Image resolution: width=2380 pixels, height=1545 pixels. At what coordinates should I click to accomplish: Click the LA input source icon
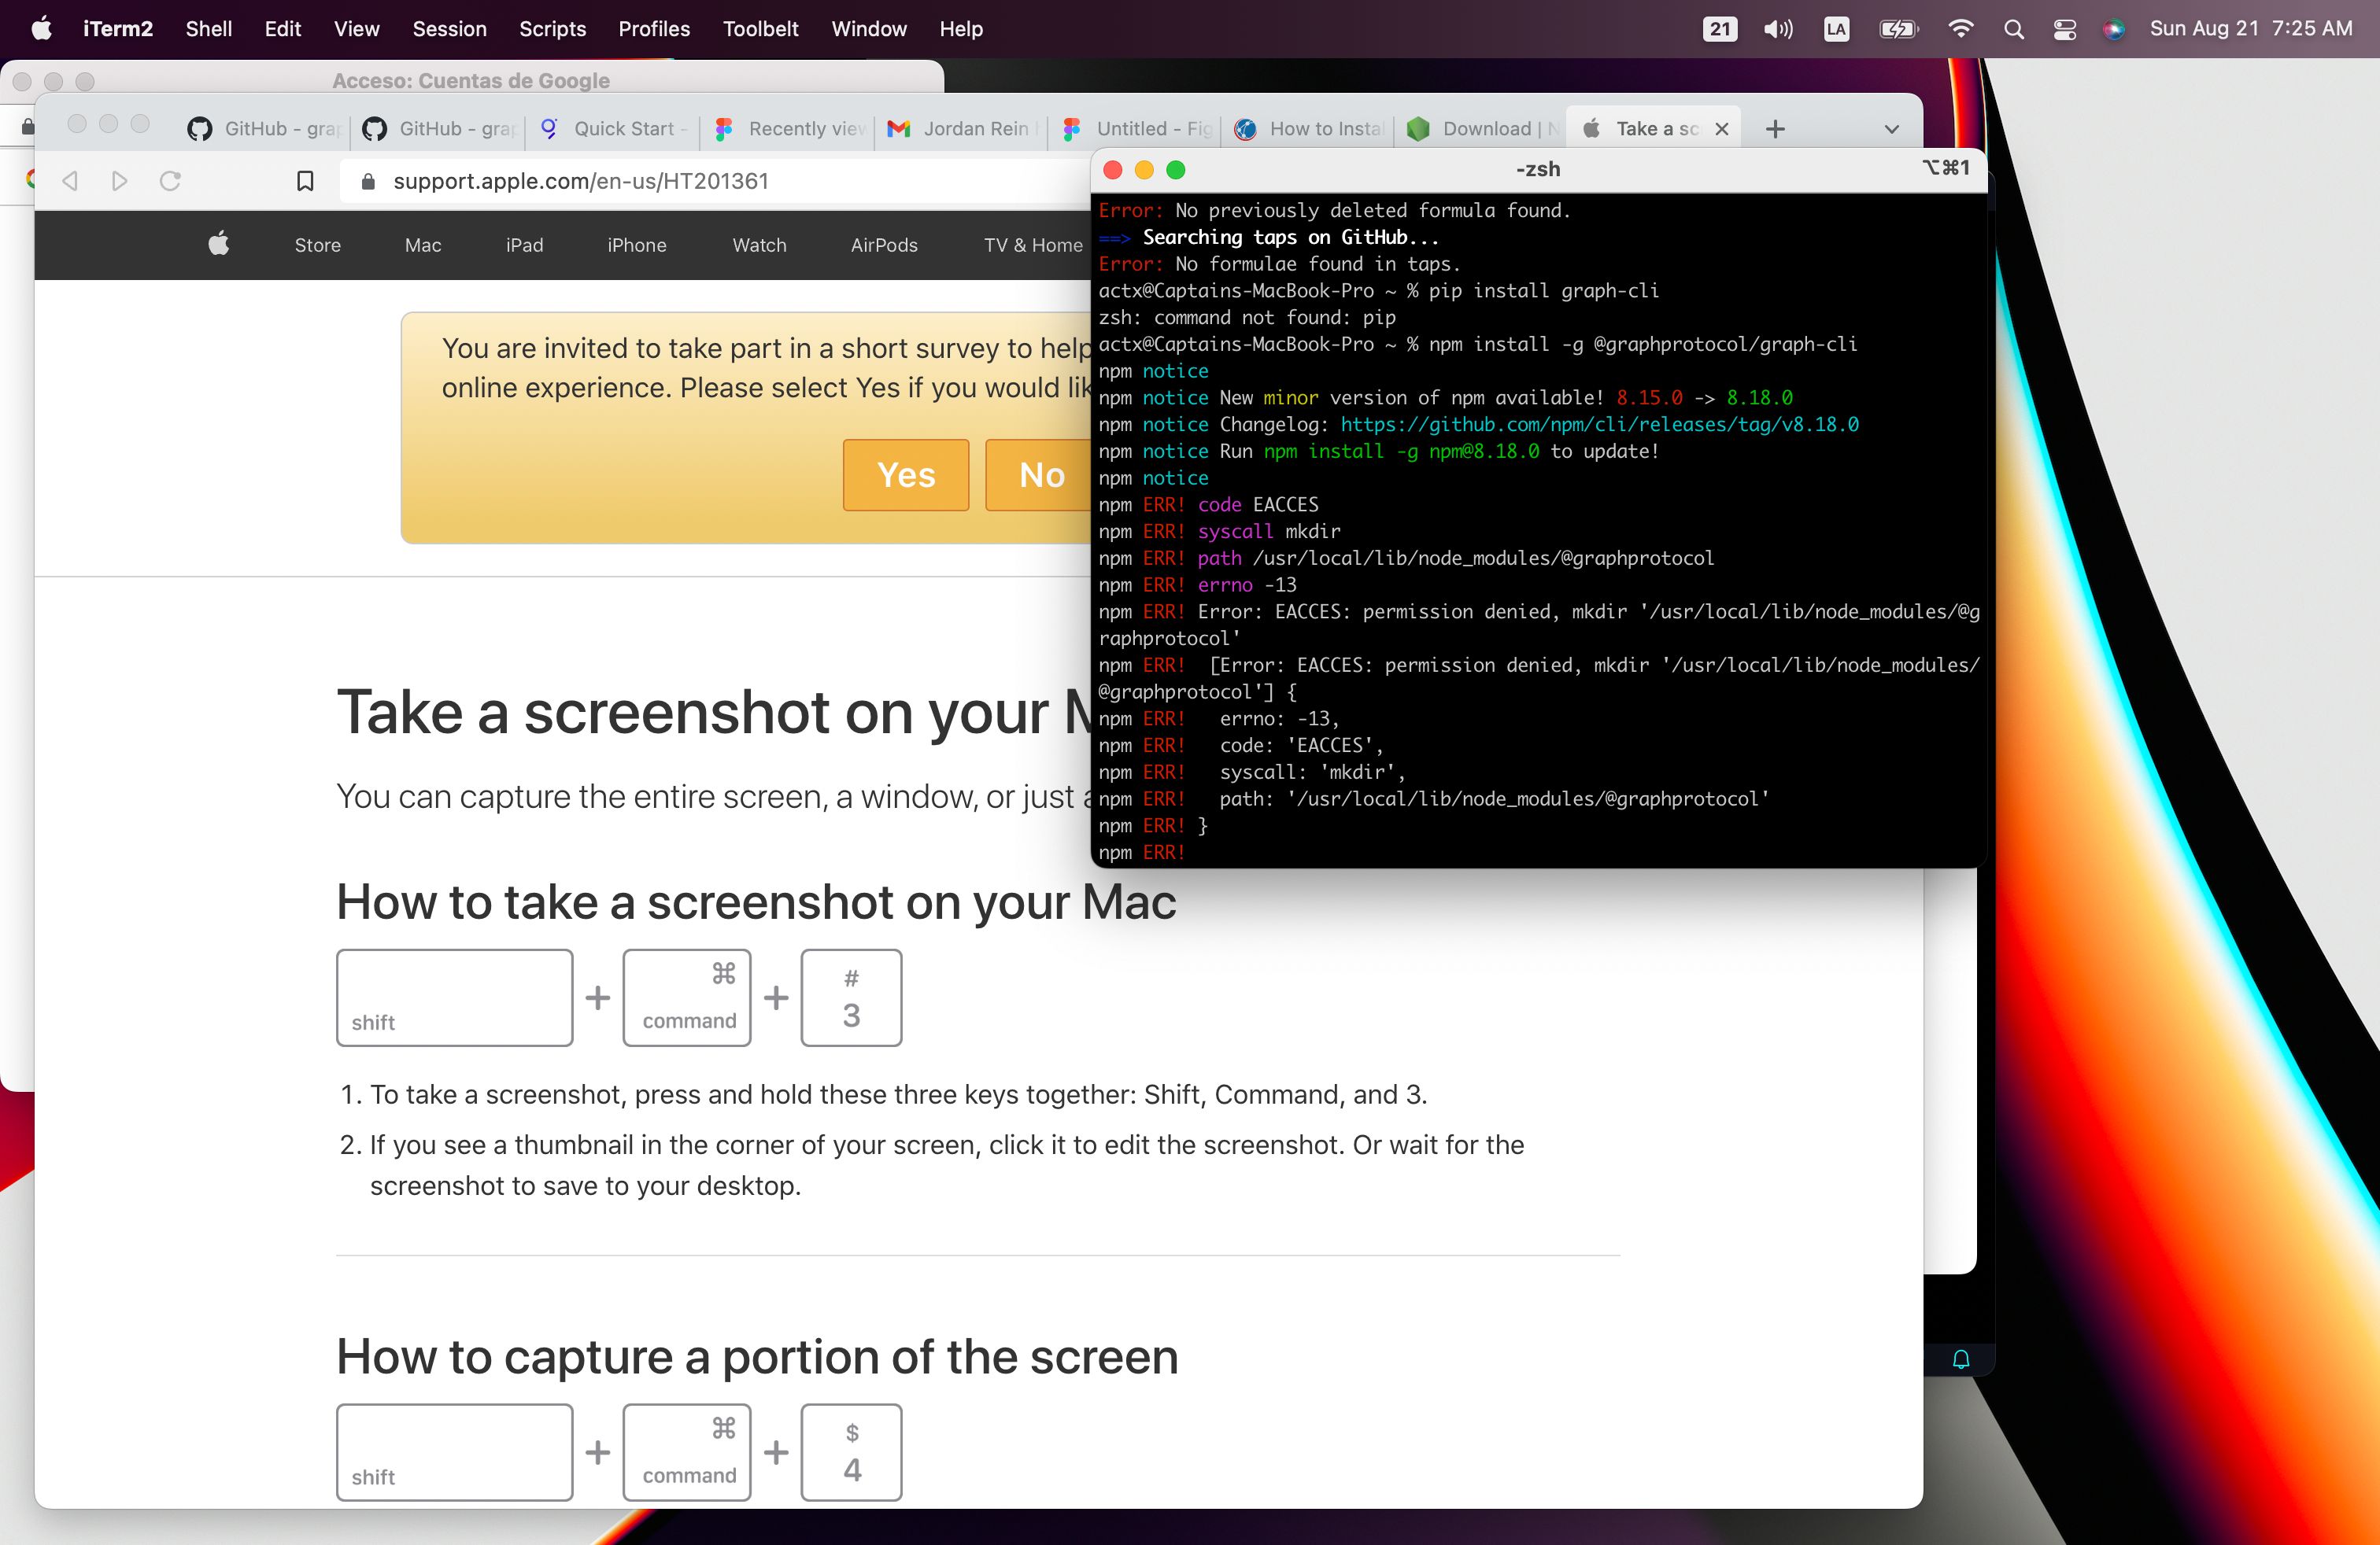[1837, 29]
